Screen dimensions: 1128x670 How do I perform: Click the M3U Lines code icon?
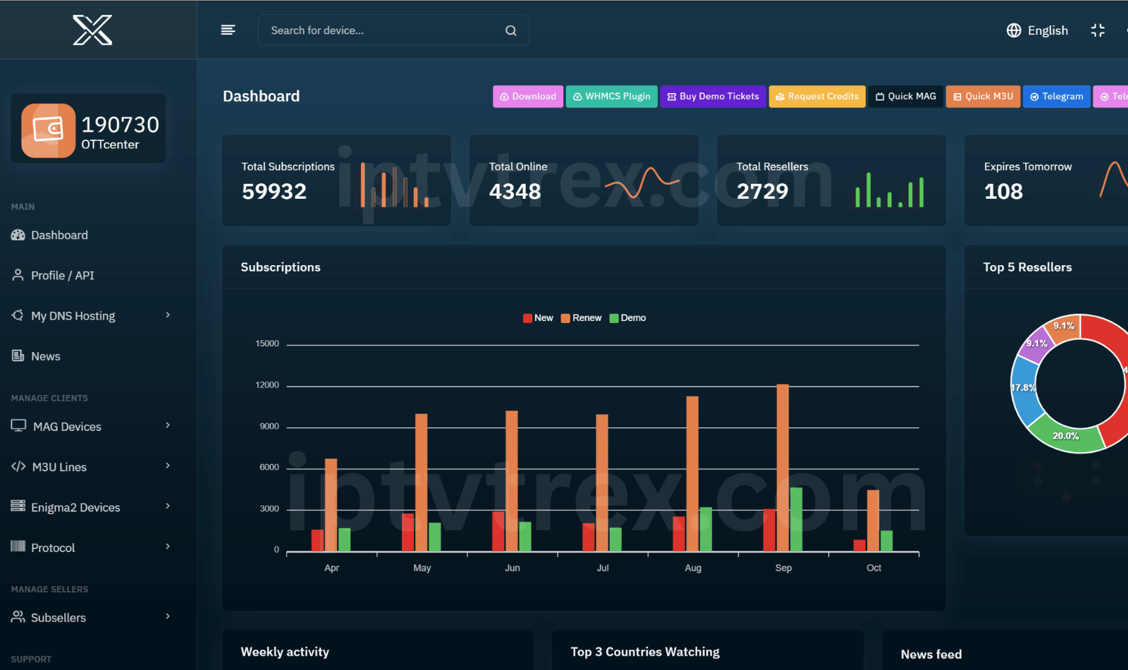pos(18,466)
